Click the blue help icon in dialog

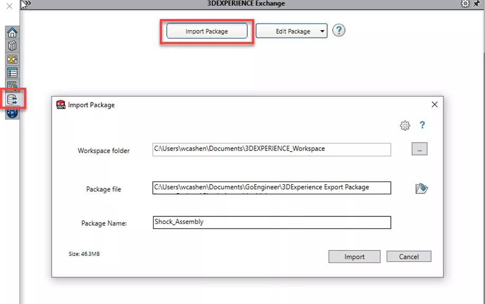point(422,125)
